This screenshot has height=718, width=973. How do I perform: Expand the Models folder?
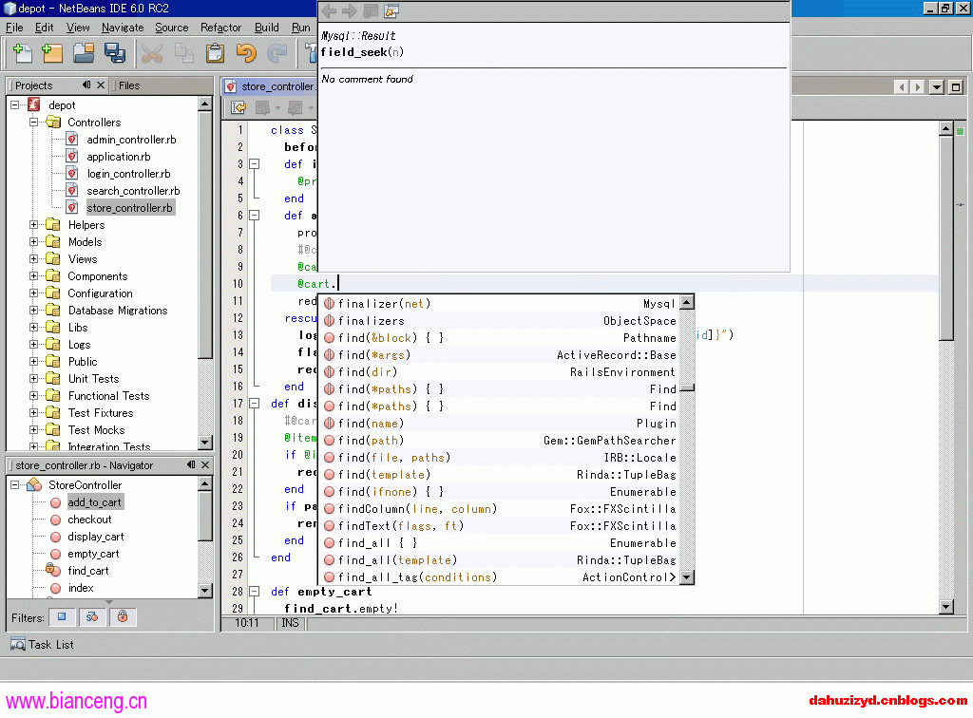pyautogui.click(x=34, y=242)
